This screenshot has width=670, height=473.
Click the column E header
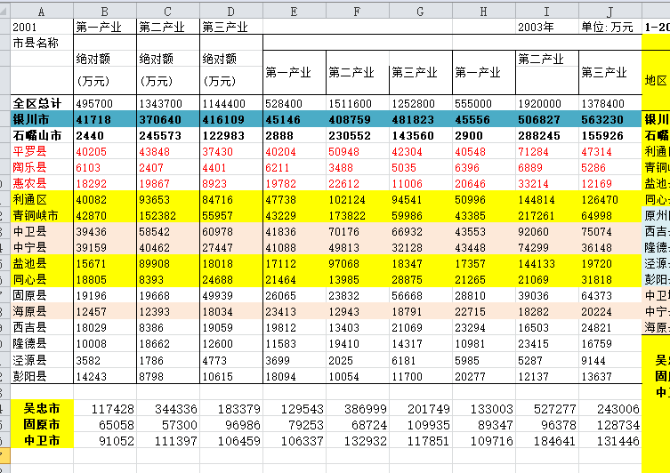pos(294,11)
